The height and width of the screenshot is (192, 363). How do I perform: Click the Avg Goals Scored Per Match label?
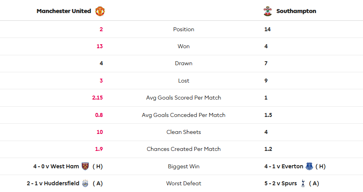tap(183, 98)
